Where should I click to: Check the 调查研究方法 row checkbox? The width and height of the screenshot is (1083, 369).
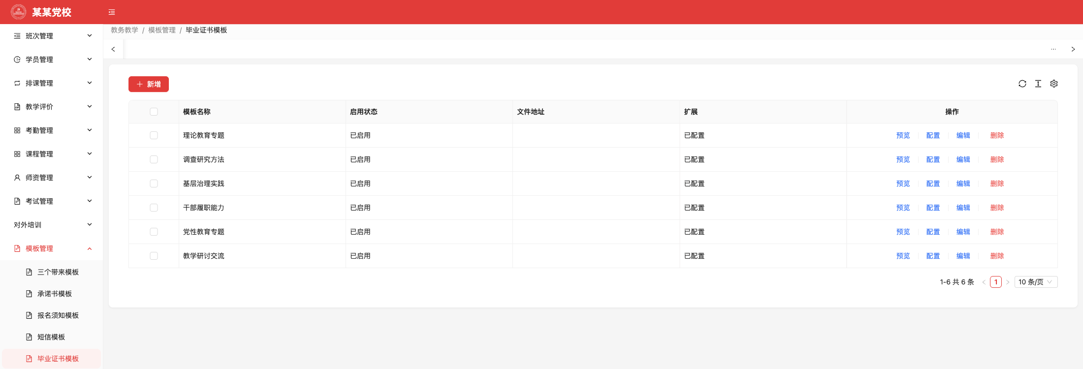coord(154,159)
